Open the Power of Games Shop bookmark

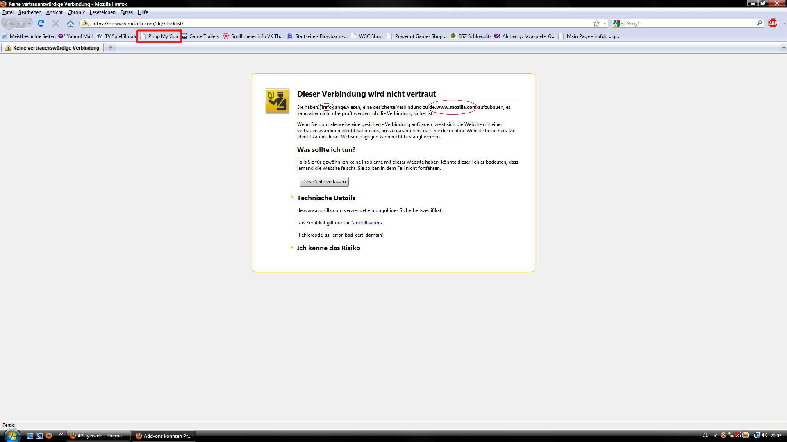[417, 36]
